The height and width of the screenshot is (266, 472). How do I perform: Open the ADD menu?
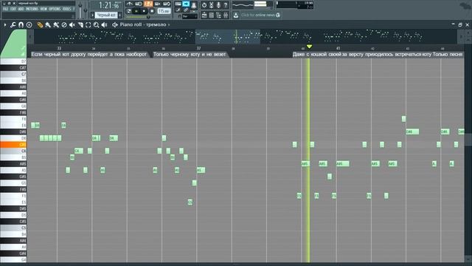pos(21,9)
